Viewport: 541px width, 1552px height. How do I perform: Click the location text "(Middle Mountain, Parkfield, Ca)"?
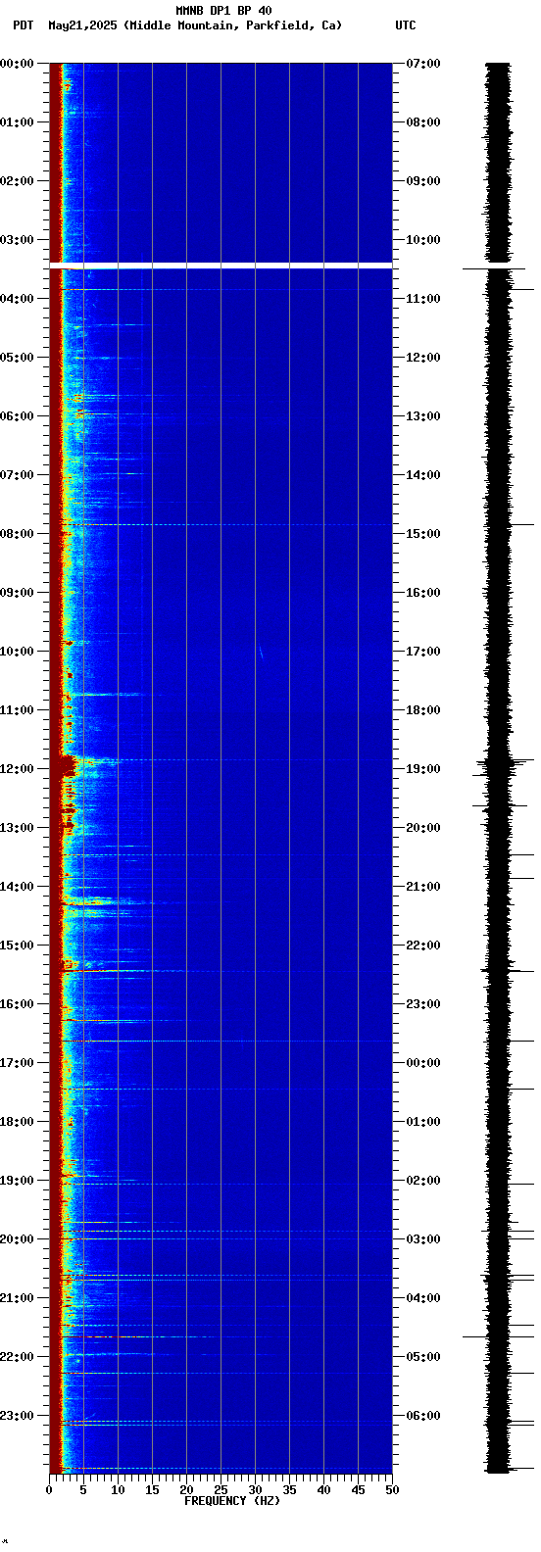(233, 25)
